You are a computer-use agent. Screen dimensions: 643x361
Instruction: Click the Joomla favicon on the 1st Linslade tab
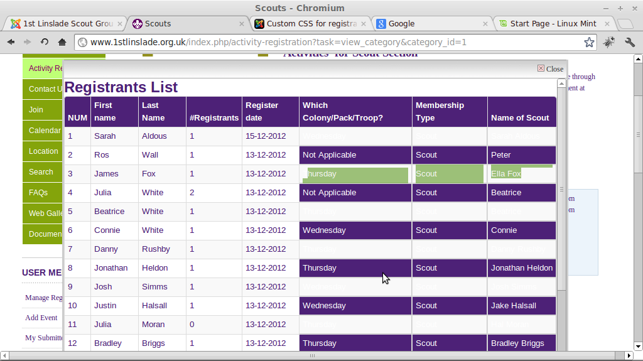[x=16, y=24]
